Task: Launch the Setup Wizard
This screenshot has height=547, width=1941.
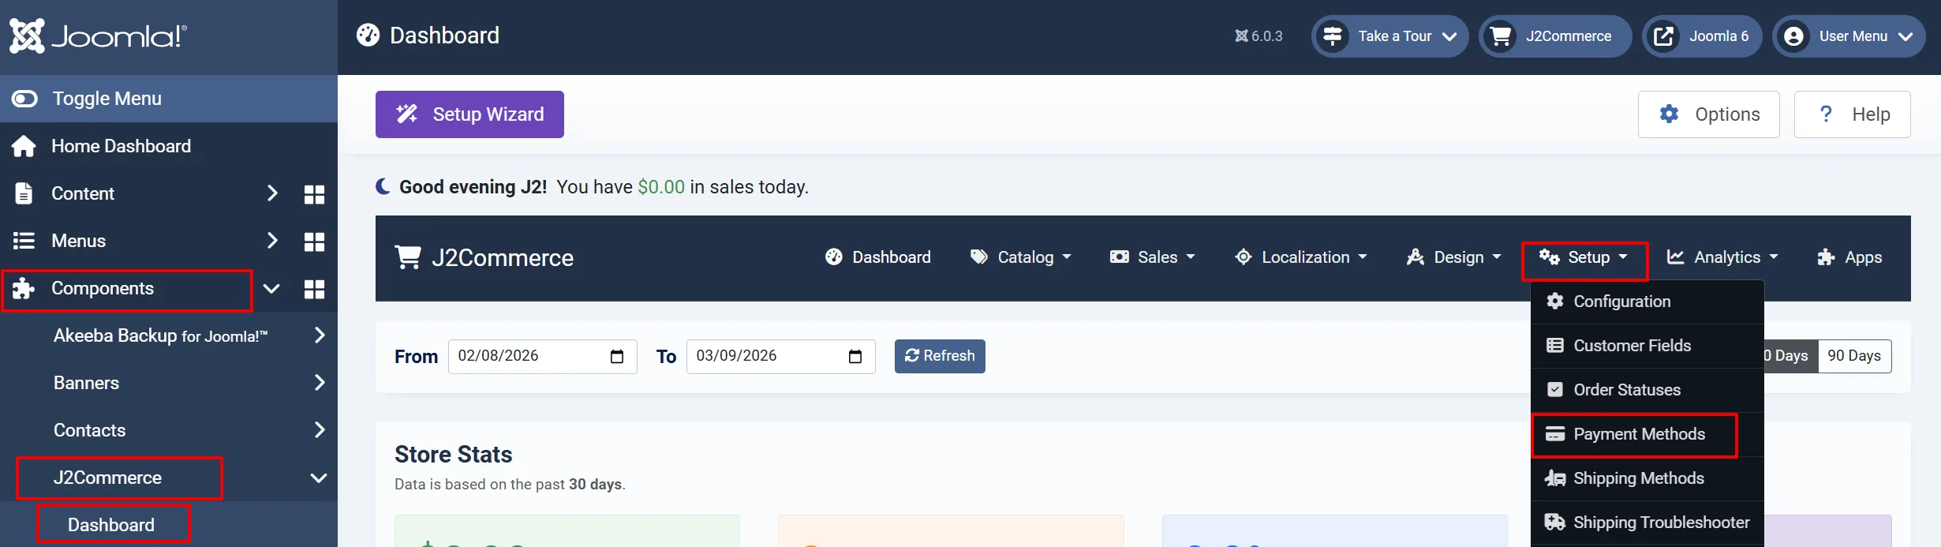Action: click(469, 114)
